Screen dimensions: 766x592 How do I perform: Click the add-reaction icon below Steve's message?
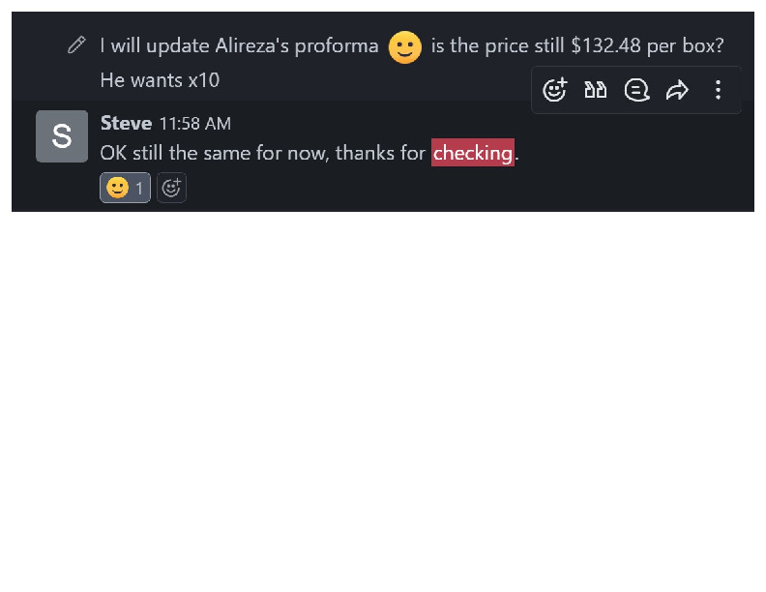(171, 189)
